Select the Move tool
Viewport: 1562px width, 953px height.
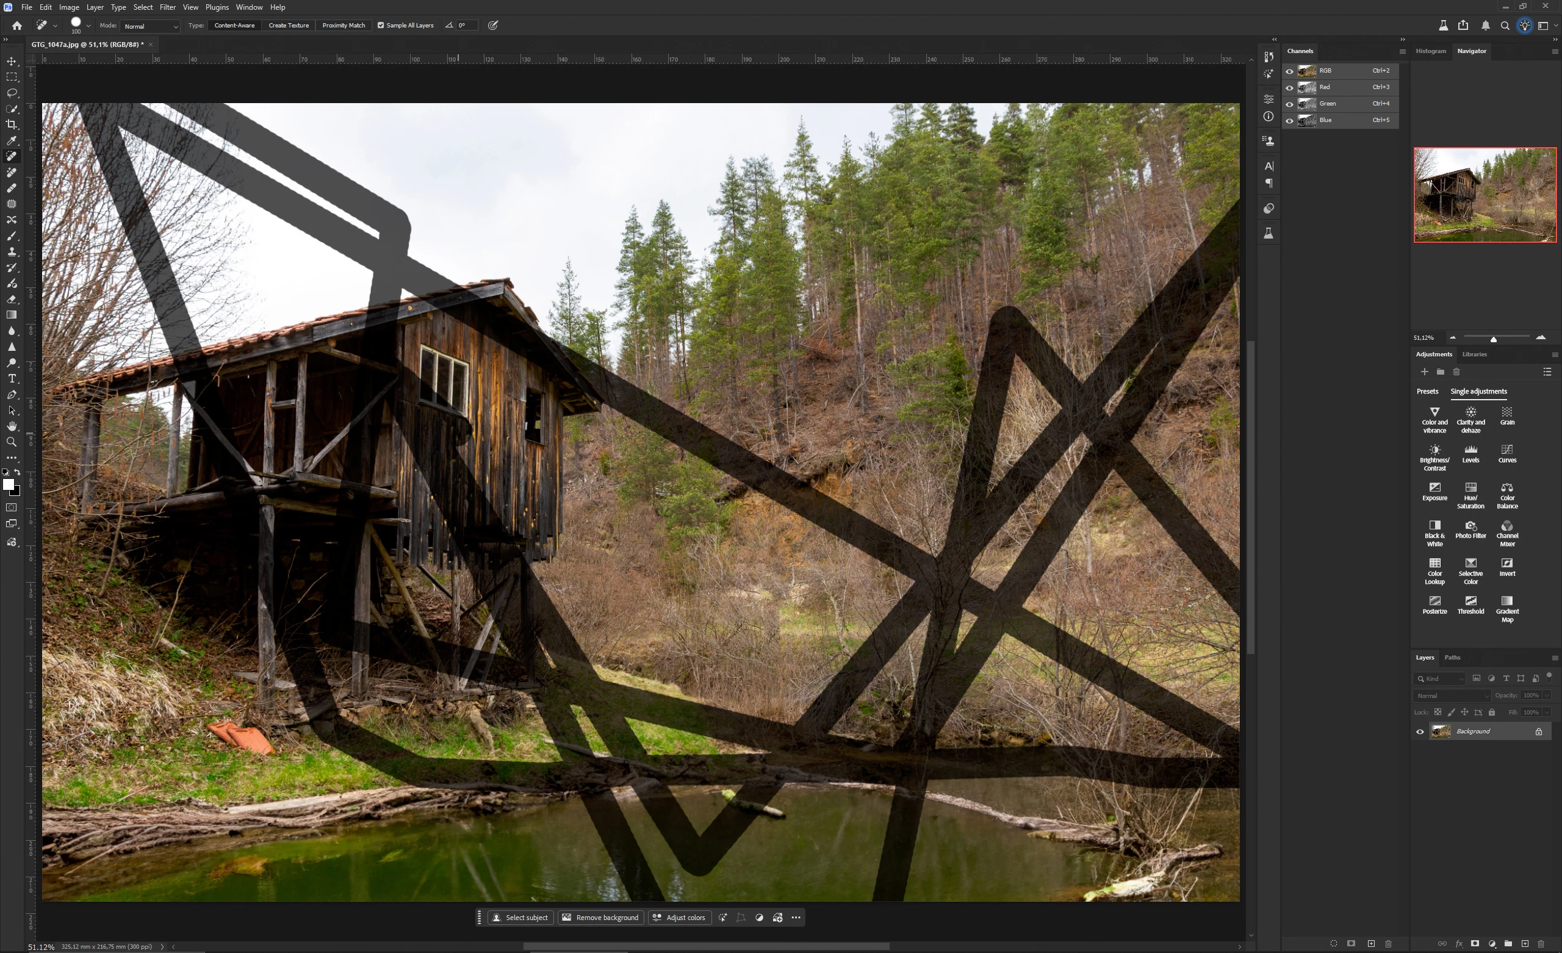point(12,62)
